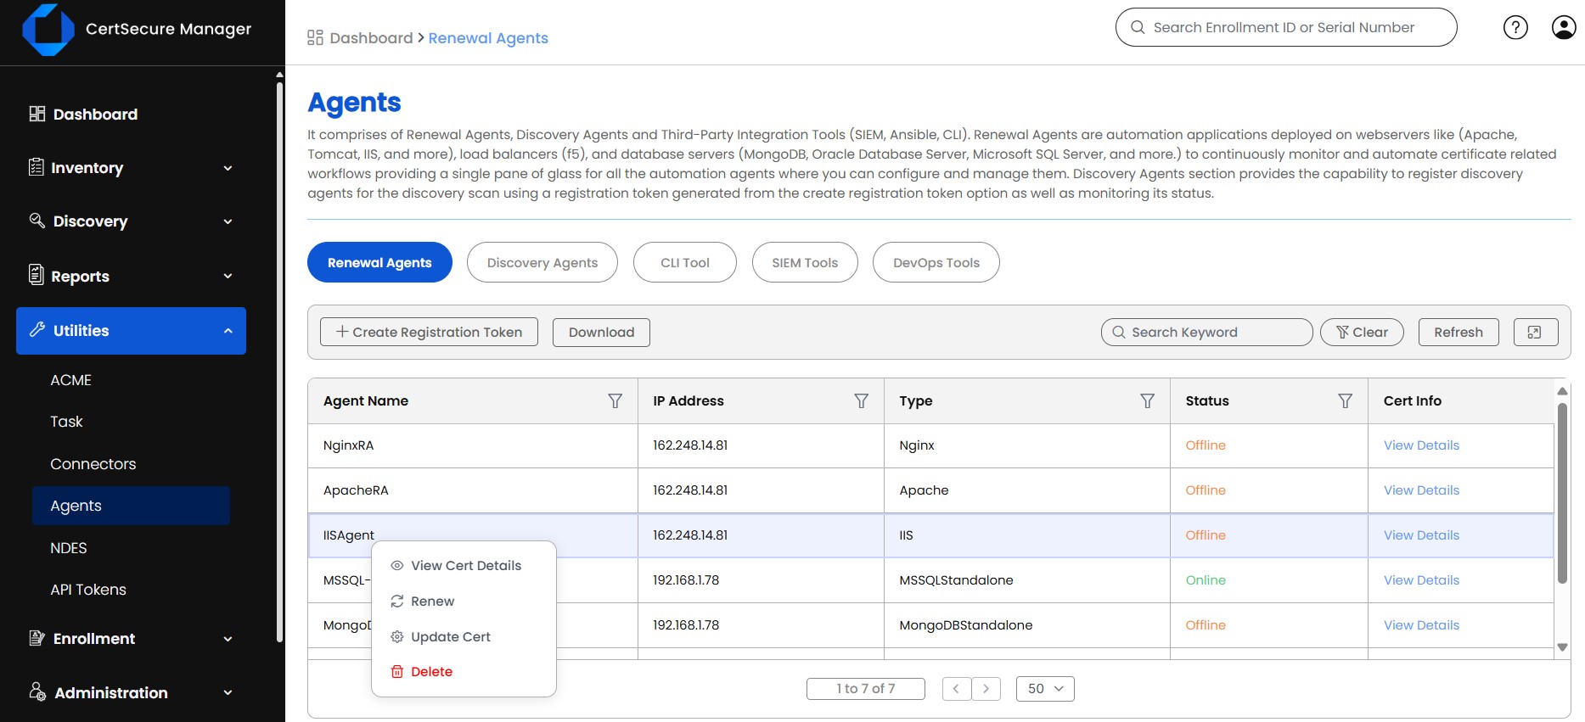
Task: Open the user profile icon
Action: (x=1564, y=28)
